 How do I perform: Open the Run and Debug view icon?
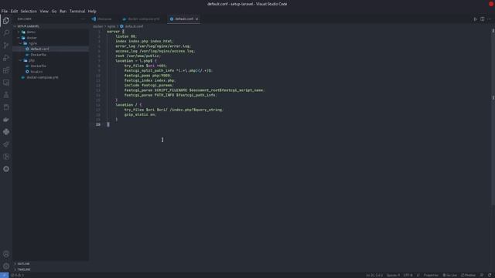(6, 58)
